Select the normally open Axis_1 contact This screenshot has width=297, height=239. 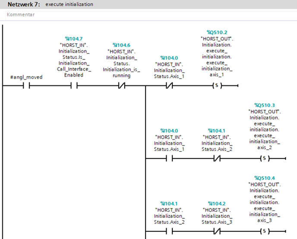pyautogui.click(x=169, y=159)
